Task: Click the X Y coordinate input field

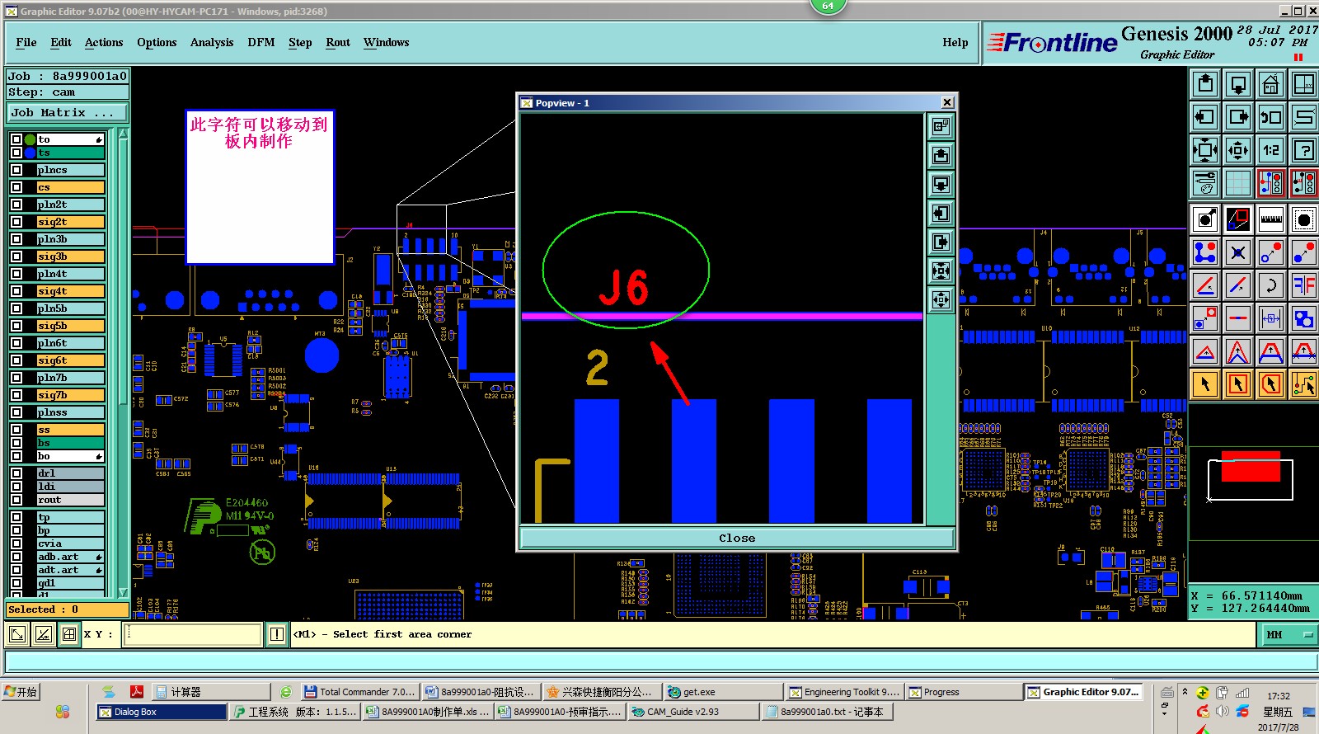Action: pyautogui.click(x=193, y=634)
